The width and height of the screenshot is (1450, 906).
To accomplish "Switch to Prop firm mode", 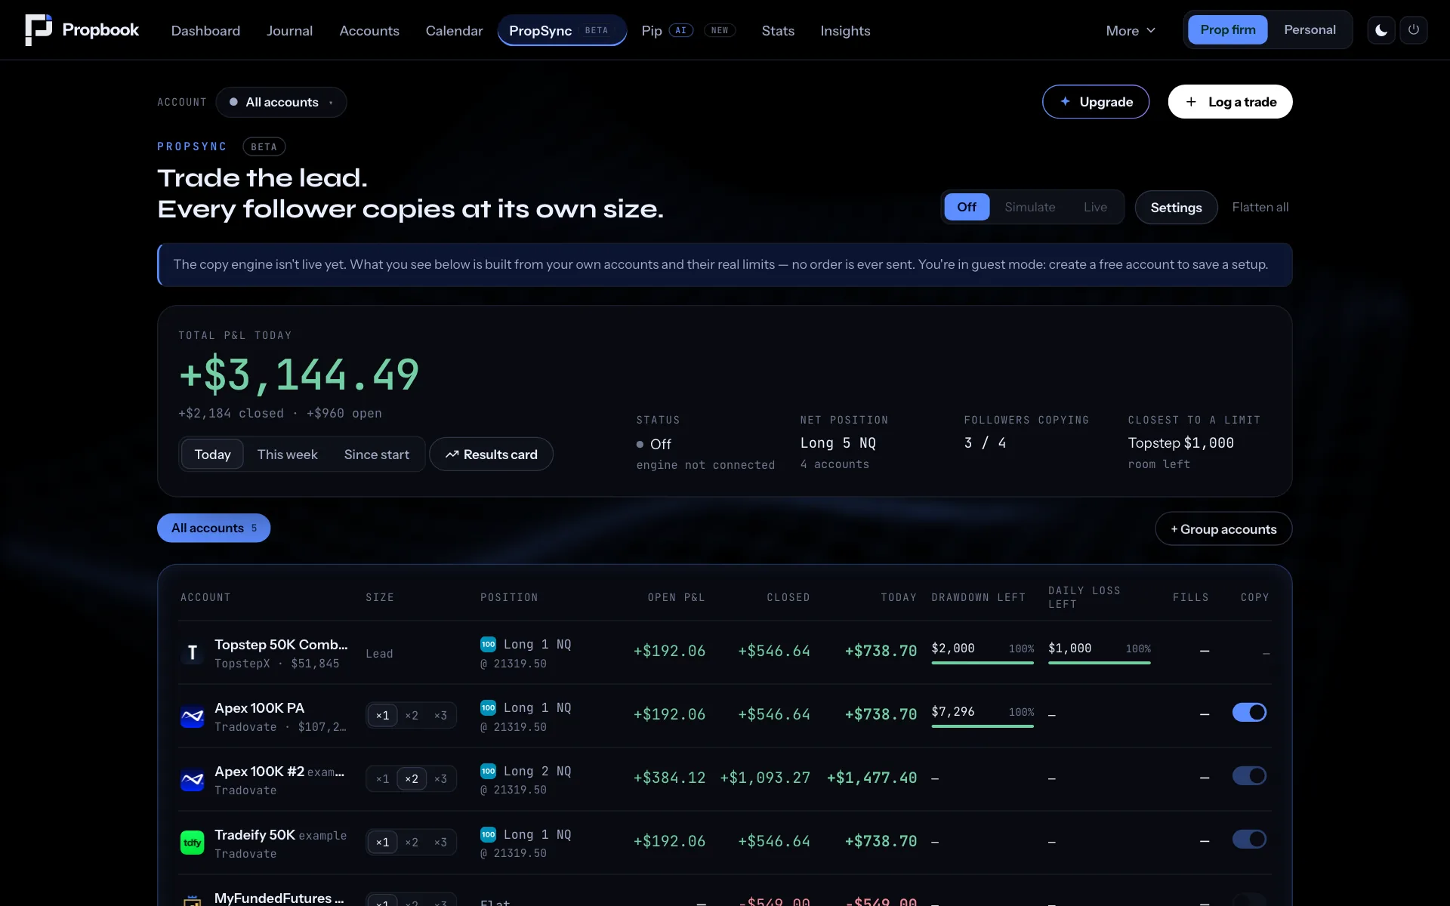I will 1228,29.
